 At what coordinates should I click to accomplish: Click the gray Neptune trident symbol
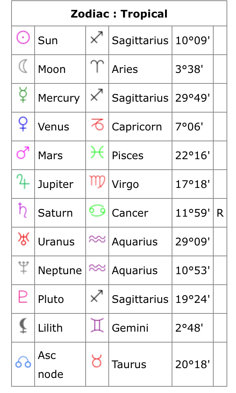pos(23,267)
